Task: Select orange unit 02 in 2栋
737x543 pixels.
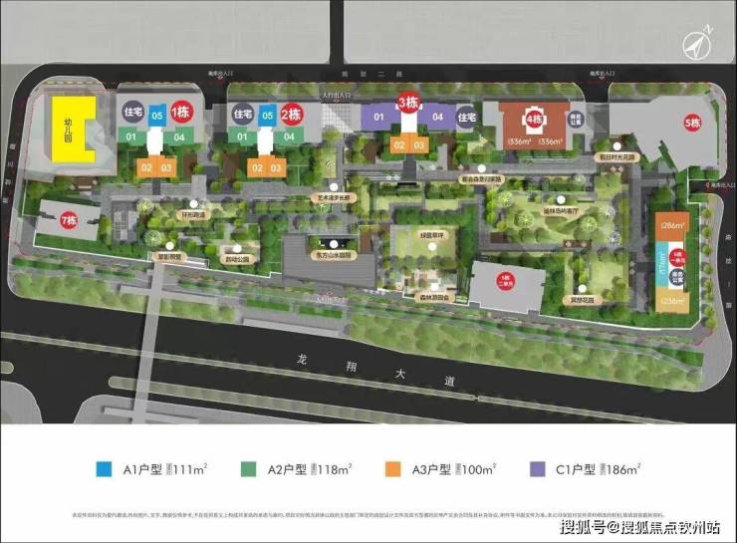Action: coord(257,167)
